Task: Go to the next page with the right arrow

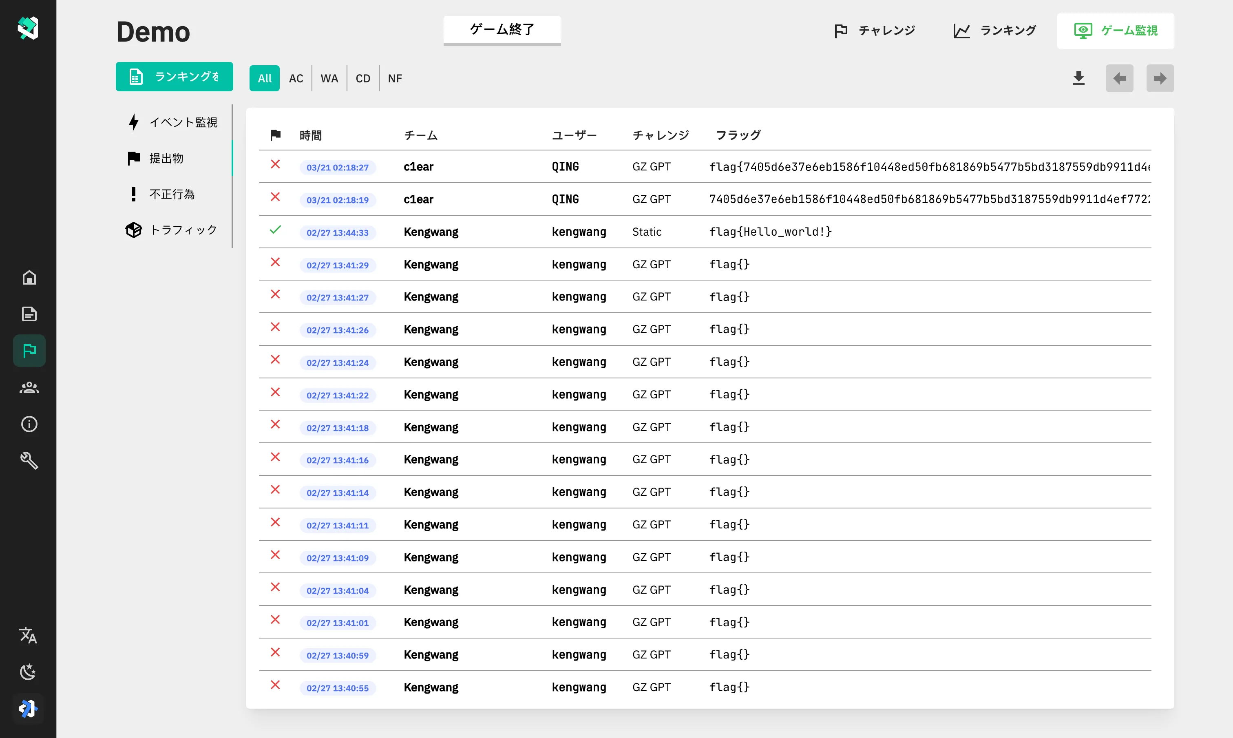Action: pyautogui.click(x=1160, y=78)
